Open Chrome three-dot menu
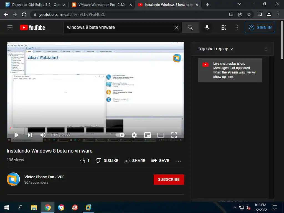 click(x=278, y=14)
